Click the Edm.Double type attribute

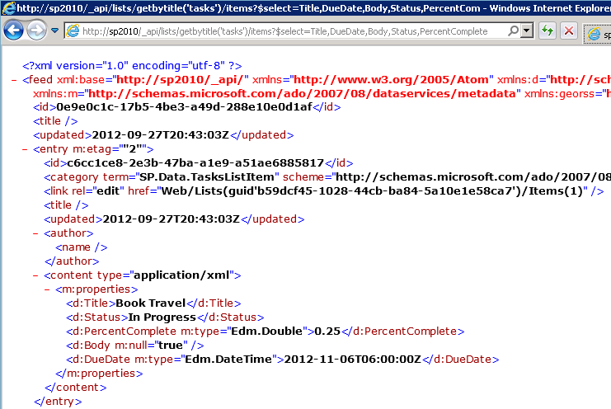(266, 331)
